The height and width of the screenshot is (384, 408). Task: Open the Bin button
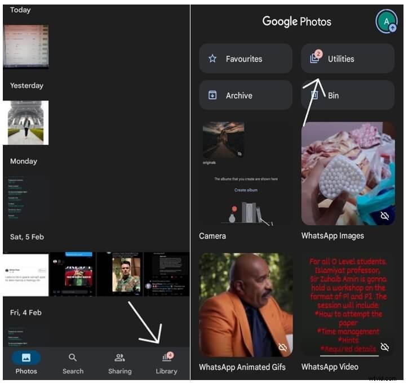(x=348, y=95)
